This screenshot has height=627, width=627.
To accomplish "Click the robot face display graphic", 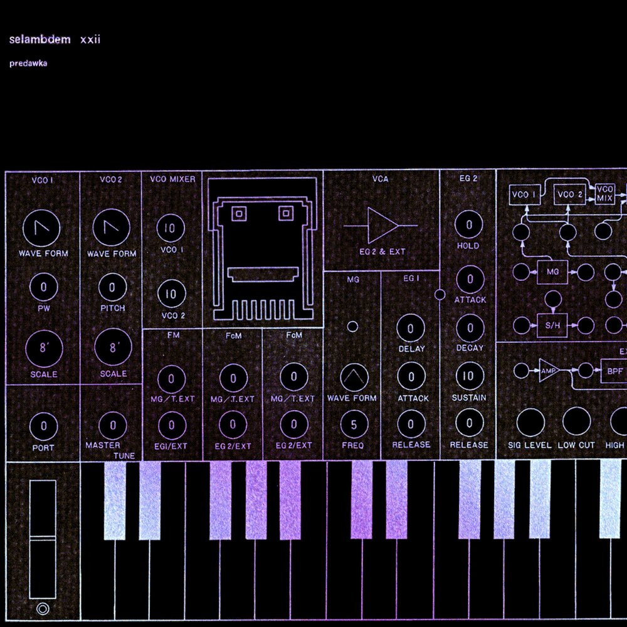I will point(263,250).
